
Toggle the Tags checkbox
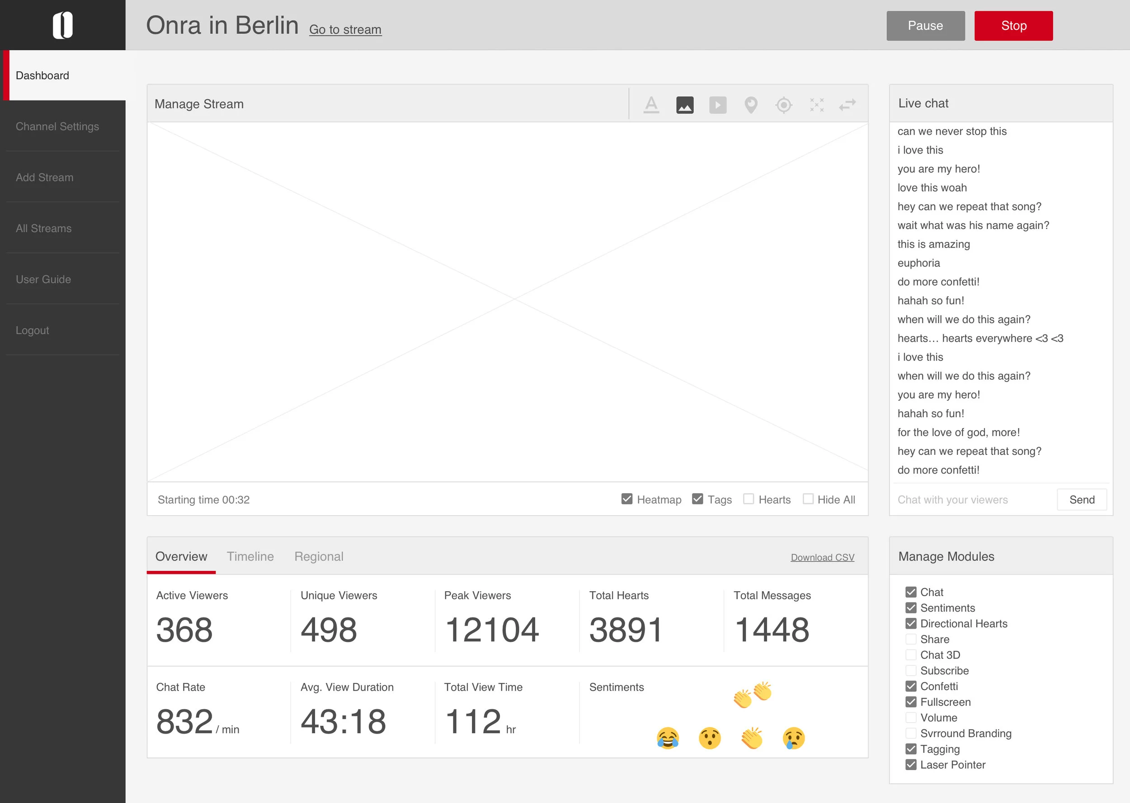pyautogui.click(x=697, y=499)
